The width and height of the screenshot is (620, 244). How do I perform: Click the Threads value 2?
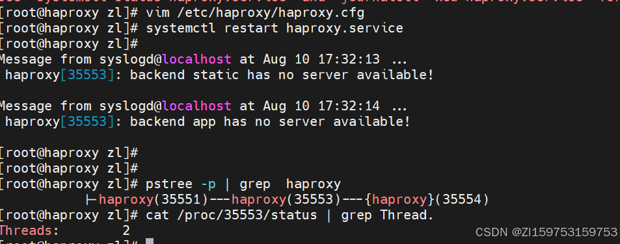pos(126,230)
